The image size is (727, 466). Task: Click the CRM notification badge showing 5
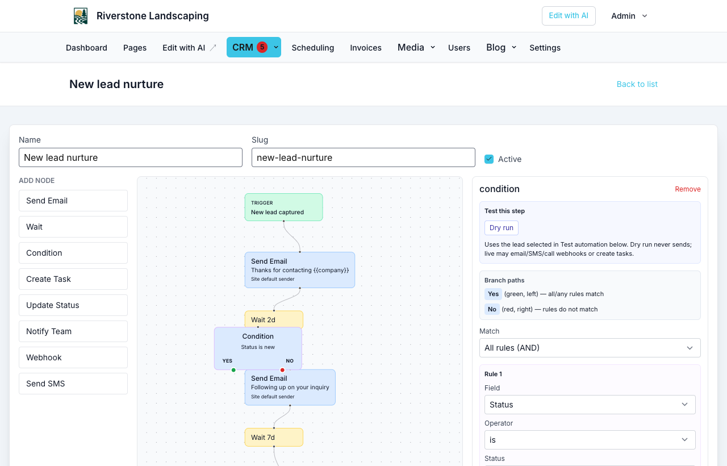[262, 47]
